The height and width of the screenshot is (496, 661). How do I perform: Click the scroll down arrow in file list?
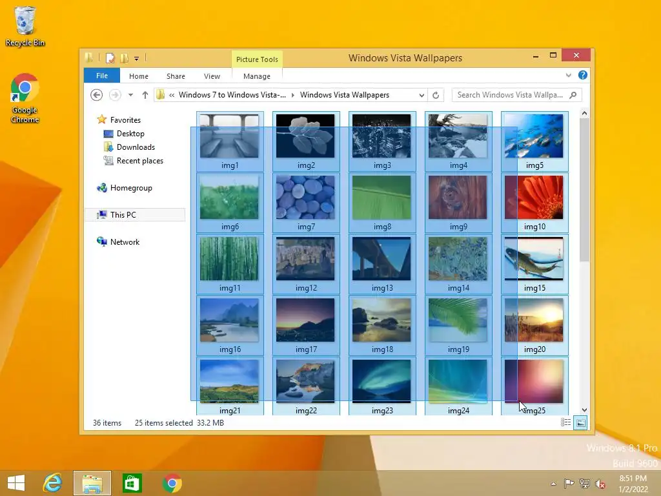coord(584,410)
